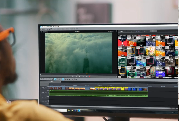Solo the first video track
Viewport: 179px width, 121px height.
(x=41, y=88)
